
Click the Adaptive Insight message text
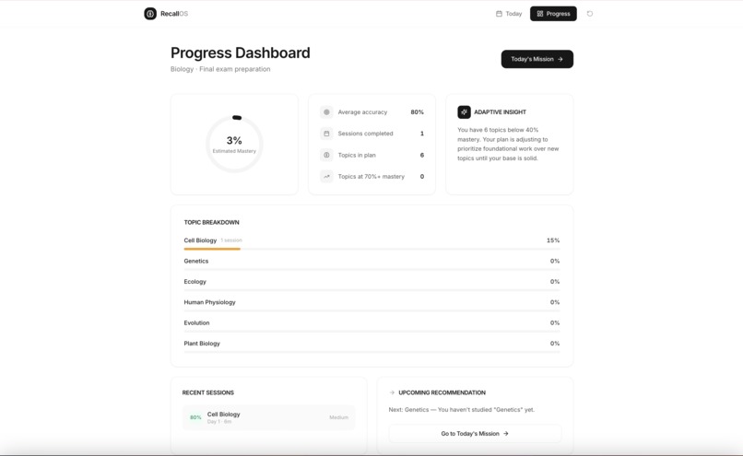[x=508, y=144]
